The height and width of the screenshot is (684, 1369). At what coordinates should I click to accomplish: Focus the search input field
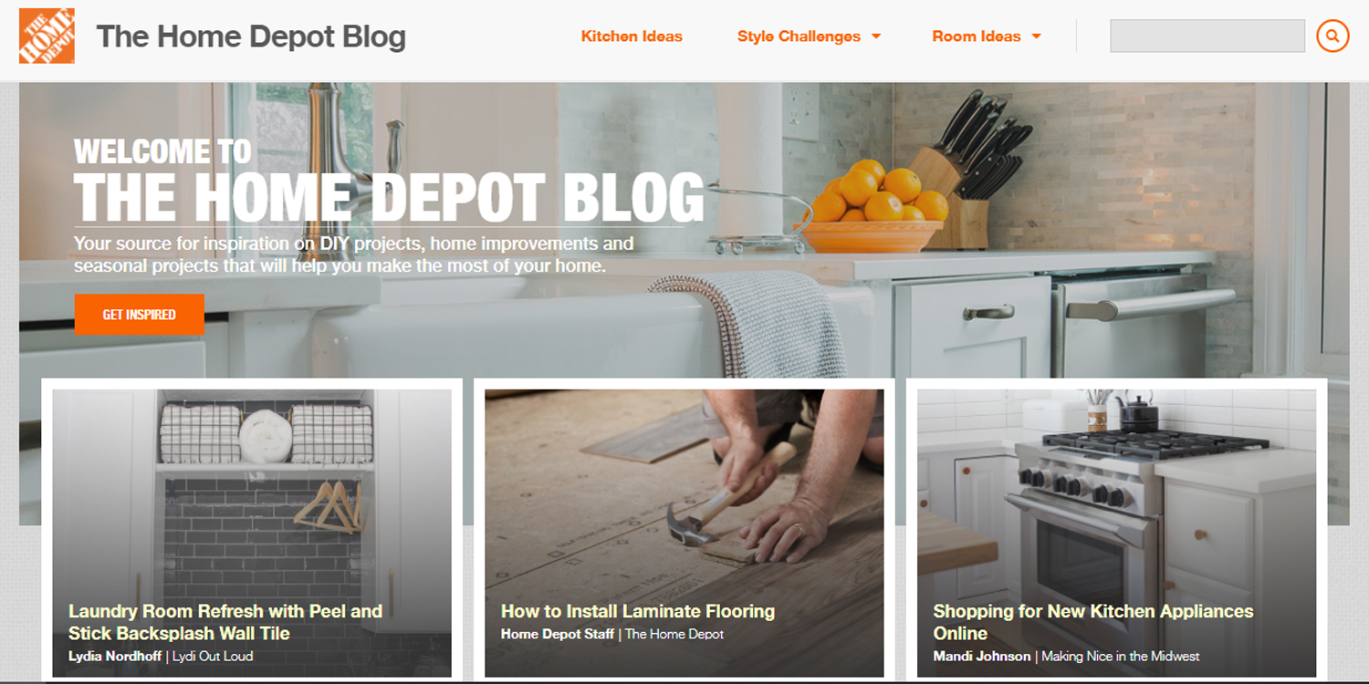[1207, 36]
